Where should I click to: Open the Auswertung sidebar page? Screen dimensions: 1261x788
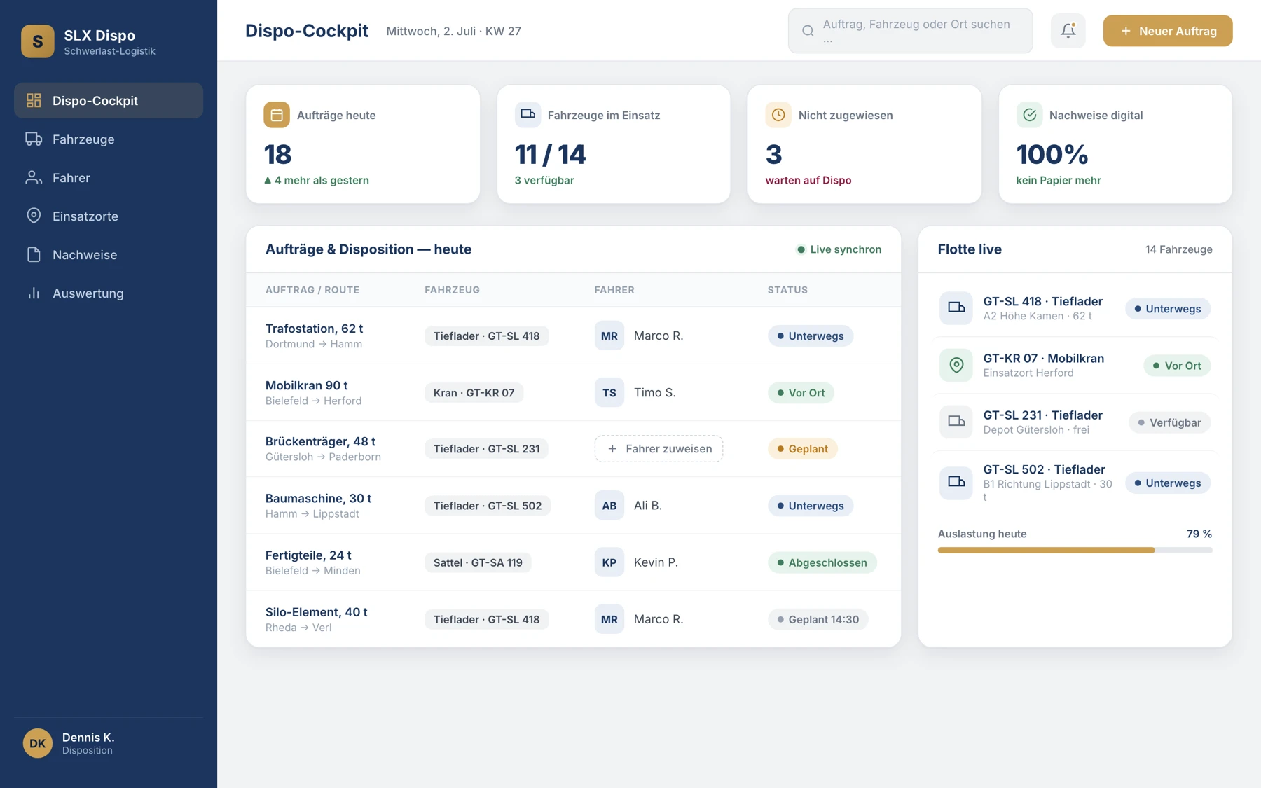(109, 293)
